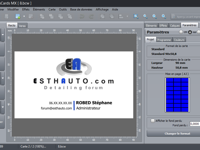Open the Effets menu

(26, 9)
